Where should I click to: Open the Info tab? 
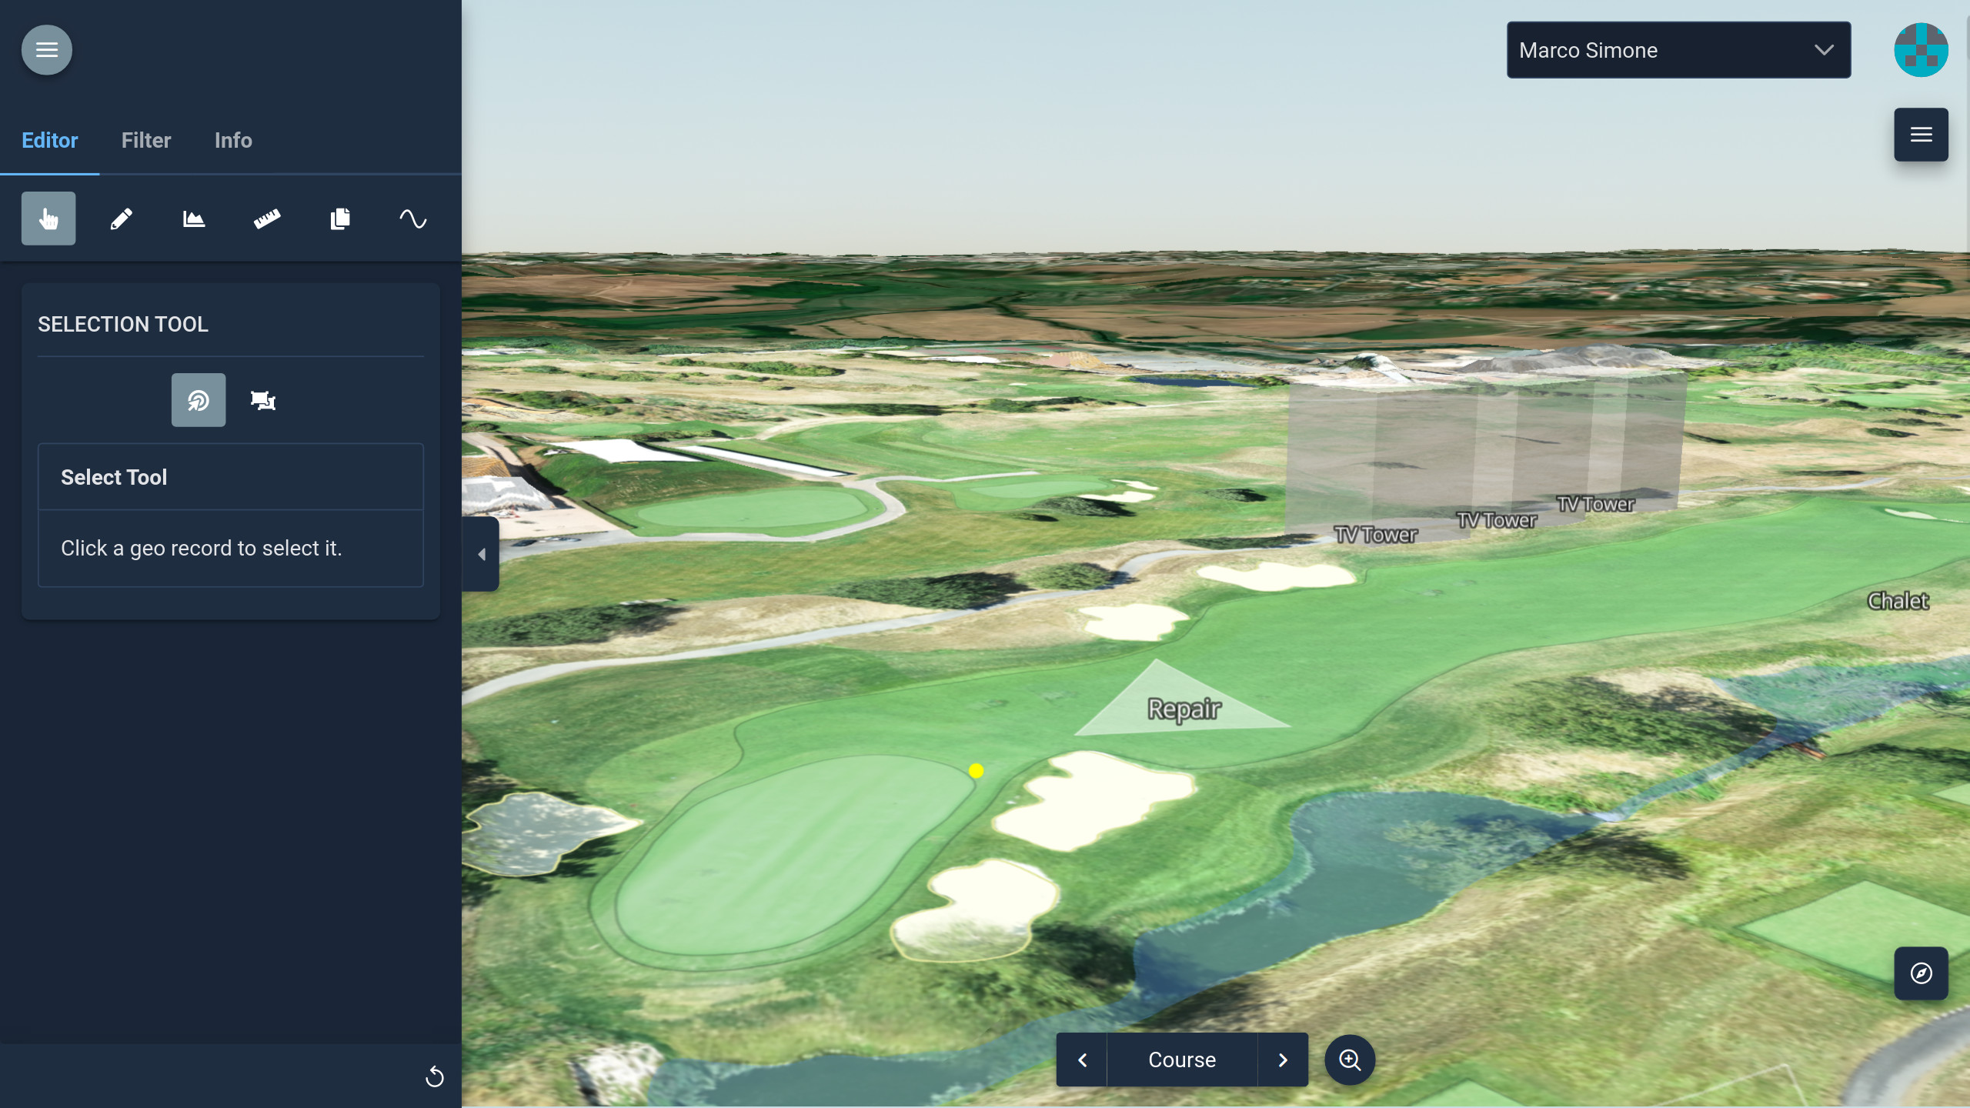pyautogui.click(x=233, y=140)
